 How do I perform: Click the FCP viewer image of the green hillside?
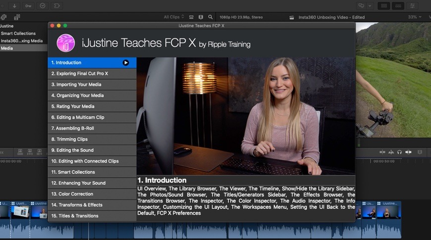tap(393, 80)
